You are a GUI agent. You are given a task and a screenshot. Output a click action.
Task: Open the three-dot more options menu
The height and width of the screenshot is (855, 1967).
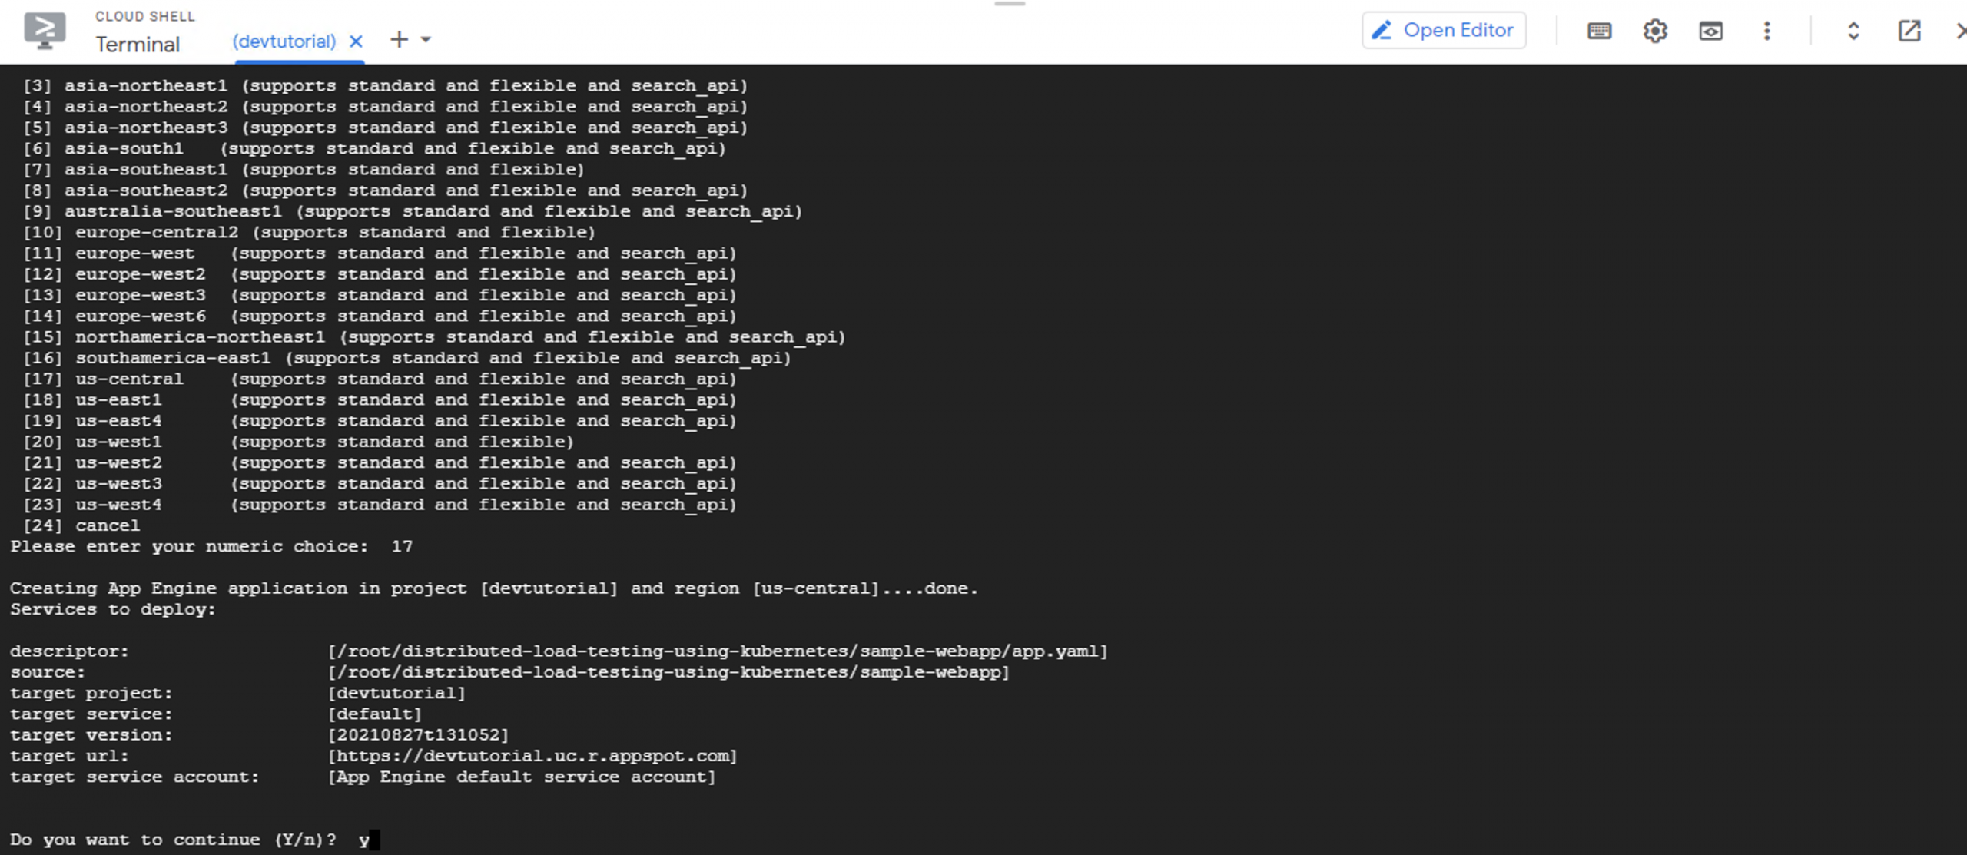(x=1767, y=31)
